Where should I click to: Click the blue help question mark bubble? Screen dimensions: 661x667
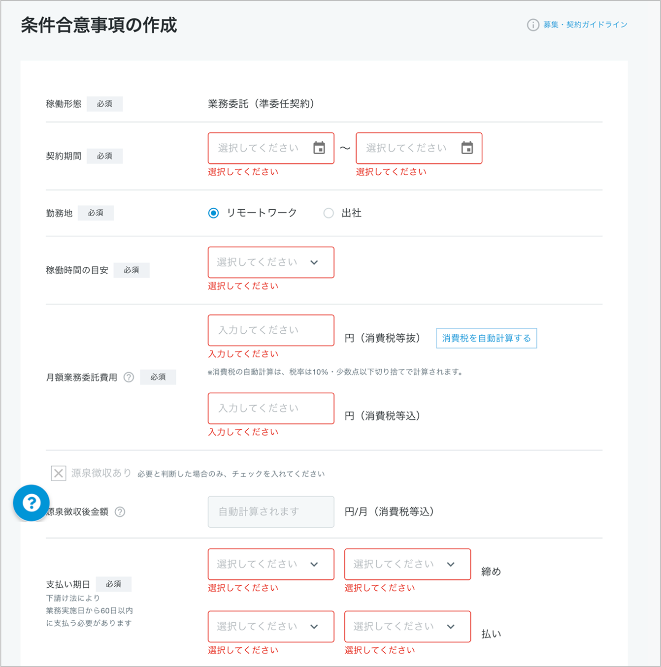coord(31,503)
